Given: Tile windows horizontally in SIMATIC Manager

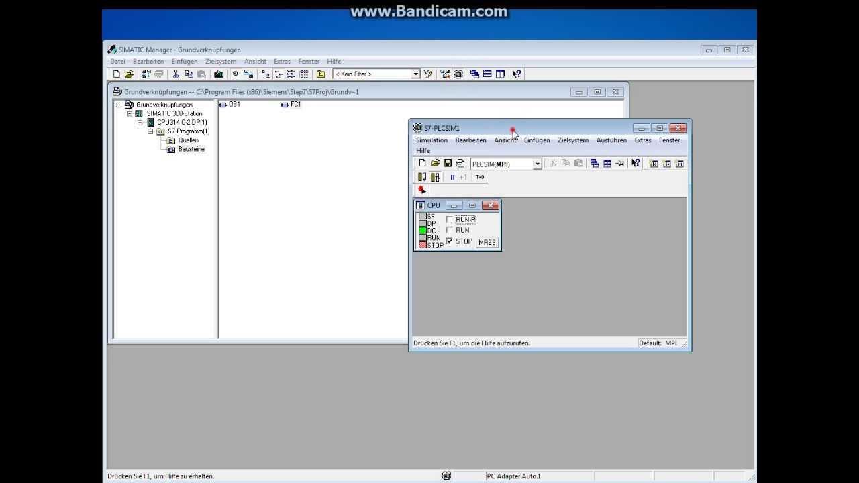Looking at the screenshot, I should (x=487, y=74).
